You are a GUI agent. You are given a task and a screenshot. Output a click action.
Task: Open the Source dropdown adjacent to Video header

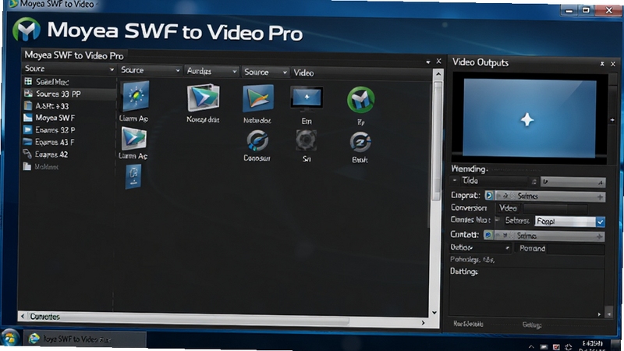click(285, 73)
